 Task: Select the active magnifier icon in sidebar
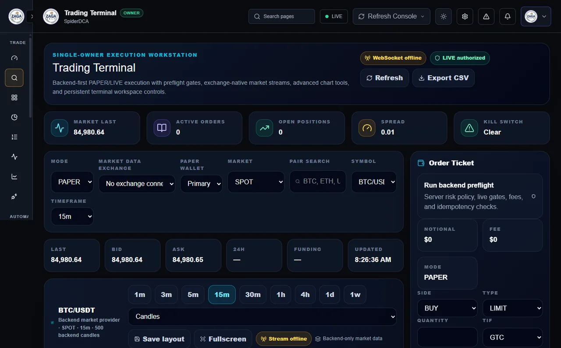tap(14, 78)
